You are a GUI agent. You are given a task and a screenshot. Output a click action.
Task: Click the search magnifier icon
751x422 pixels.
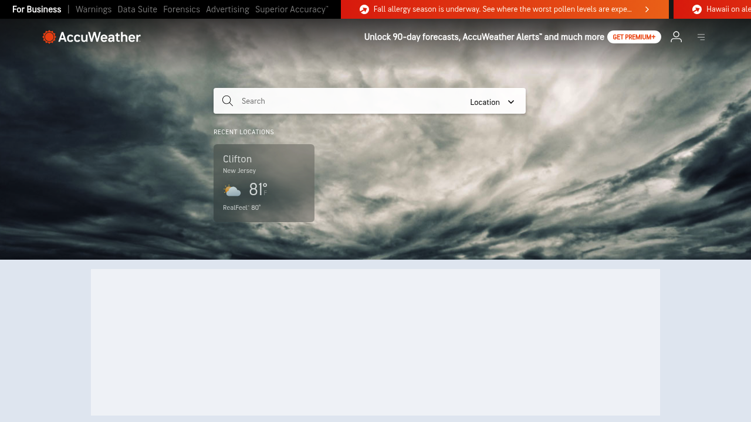pyautogui.click(x=228, y=101)
